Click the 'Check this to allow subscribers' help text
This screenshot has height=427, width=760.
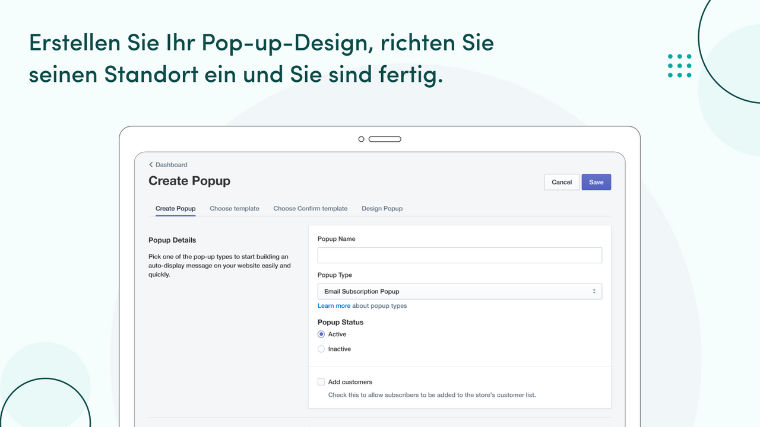tap(432, 395)
